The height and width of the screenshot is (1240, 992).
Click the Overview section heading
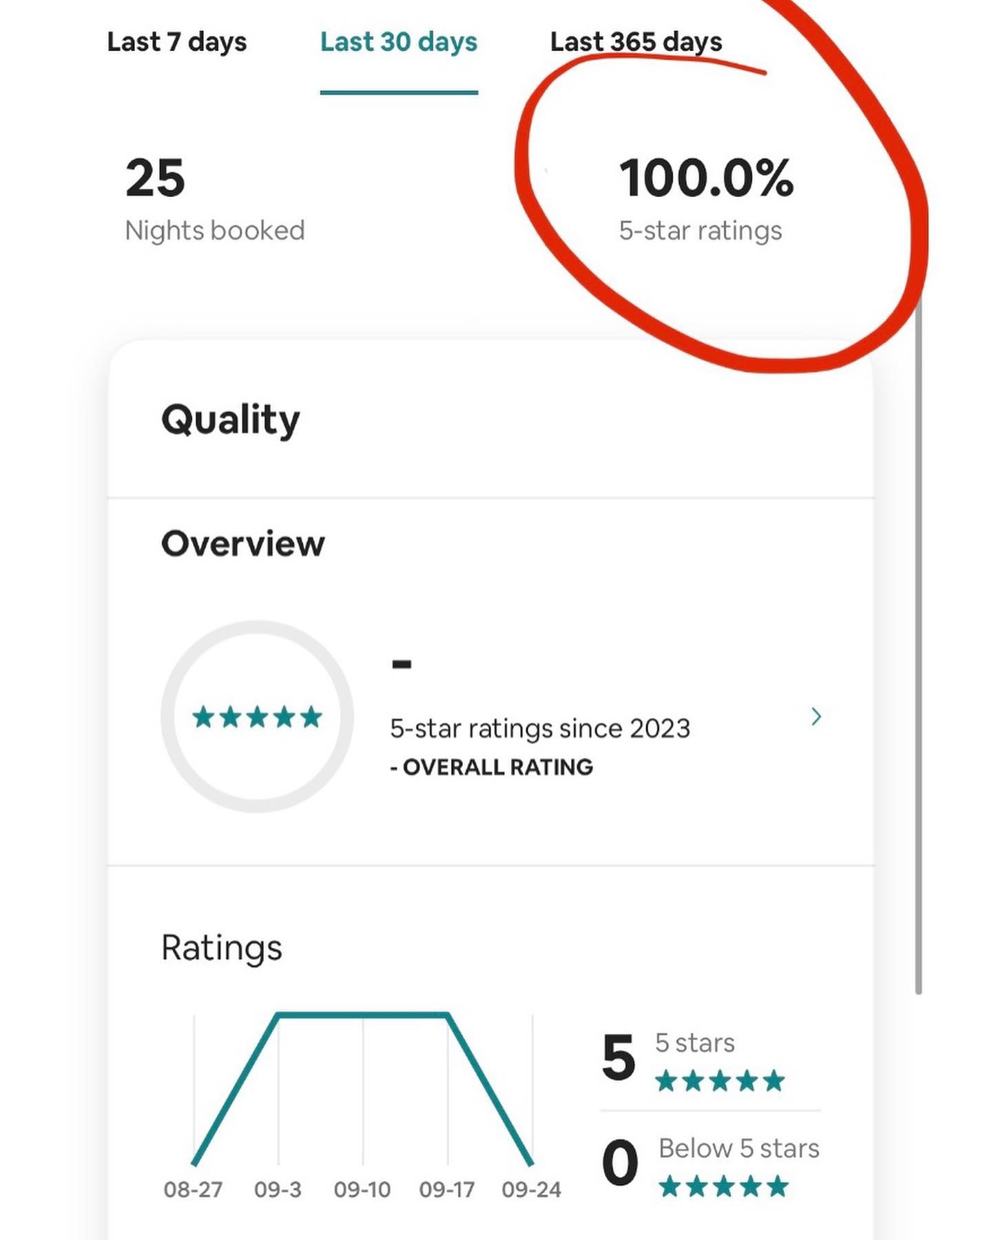(242, 543)
